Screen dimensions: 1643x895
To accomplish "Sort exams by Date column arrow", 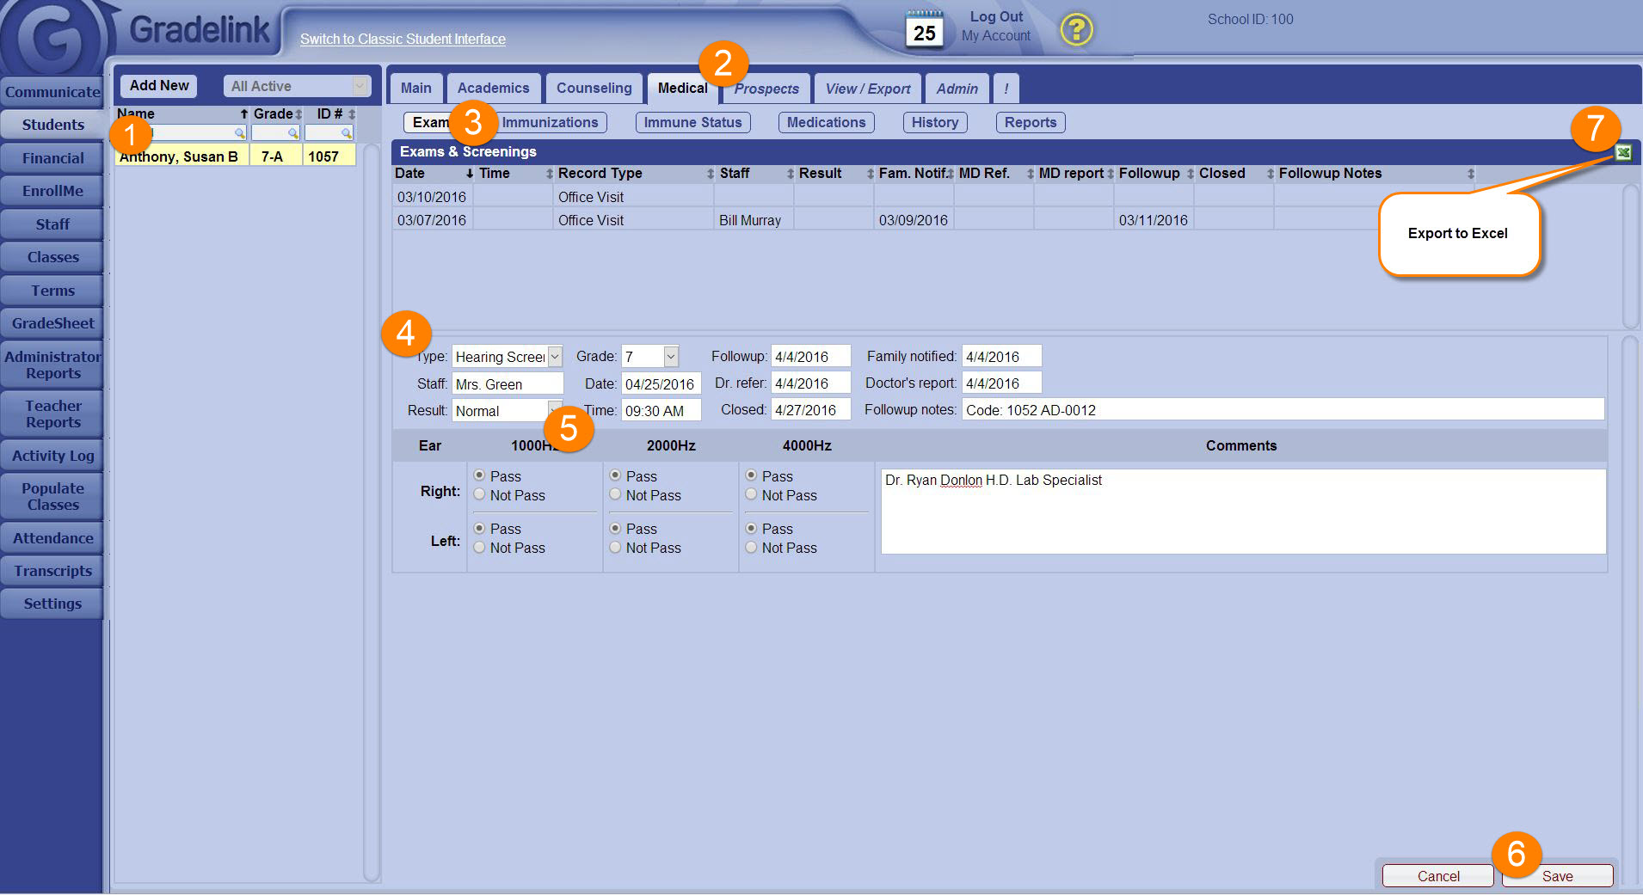I will pyautogui.click(x=469, y=174).
